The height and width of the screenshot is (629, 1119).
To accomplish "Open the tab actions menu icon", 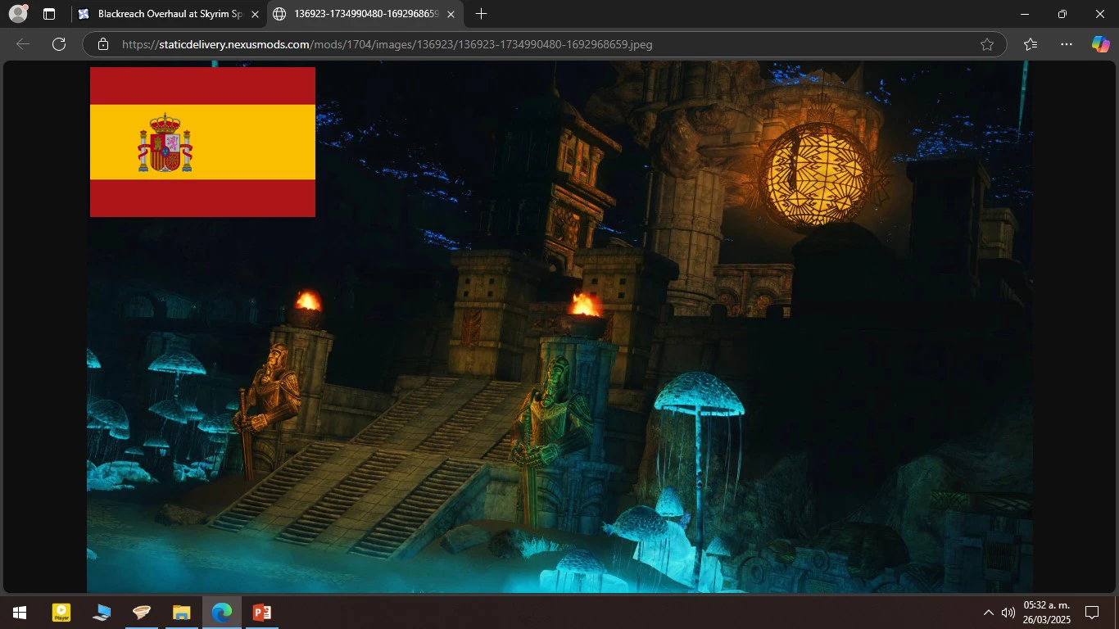I will click(49, 14).
